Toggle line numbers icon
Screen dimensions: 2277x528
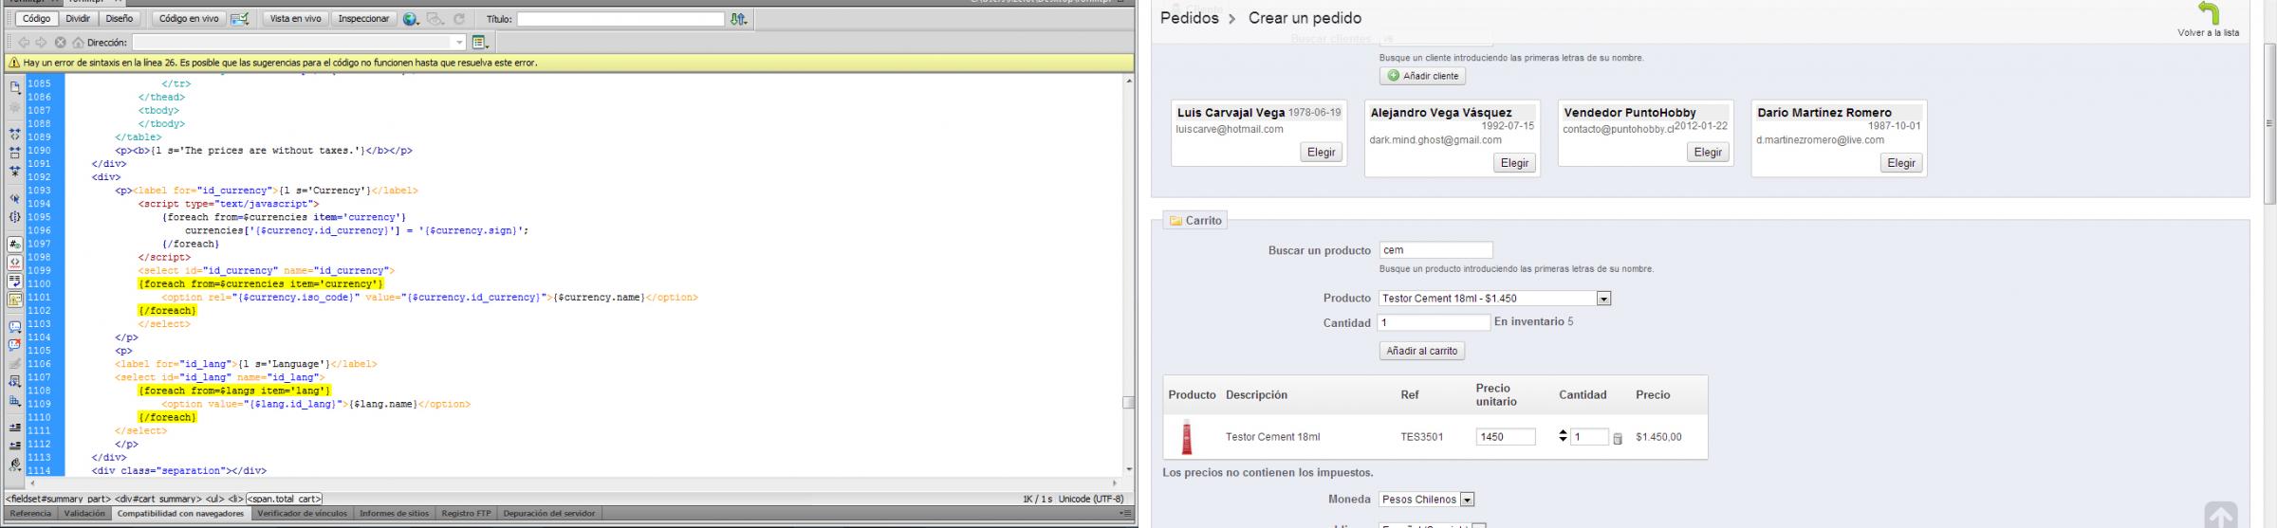pos(15,245)
